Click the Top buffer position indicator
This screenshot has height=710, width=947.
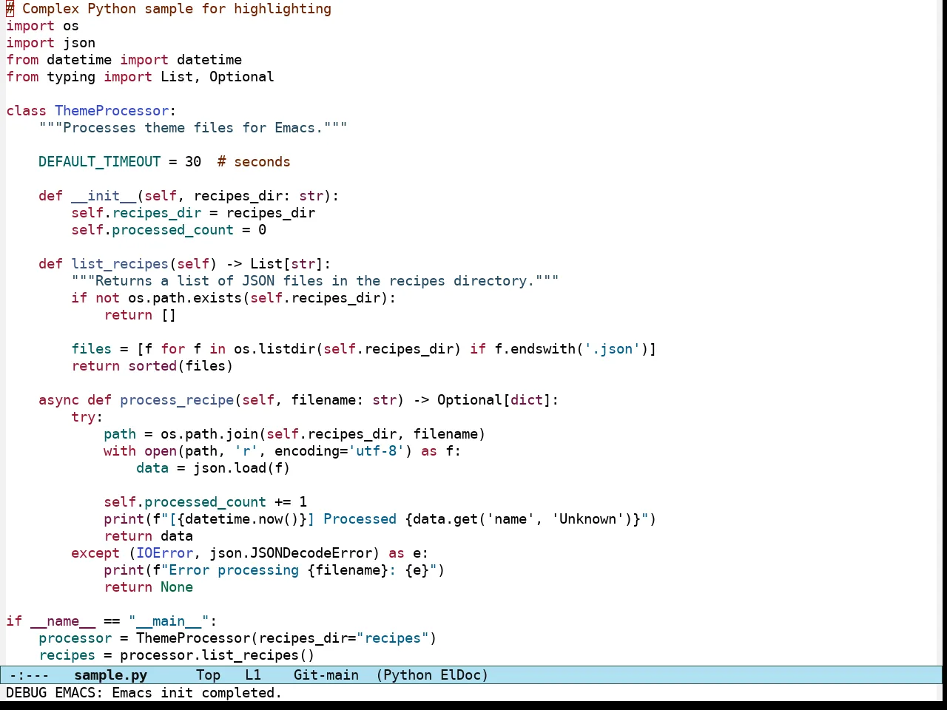(x=209, y=675)
